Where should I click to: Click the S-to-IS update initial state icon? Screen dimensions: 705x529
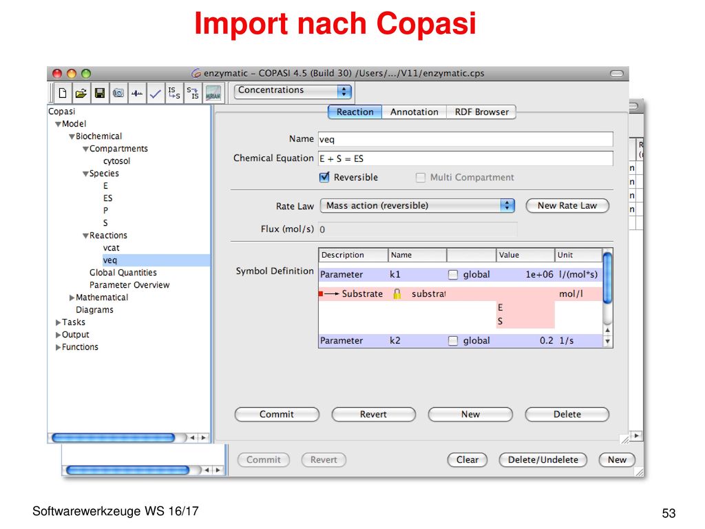[x=193, y=93]
